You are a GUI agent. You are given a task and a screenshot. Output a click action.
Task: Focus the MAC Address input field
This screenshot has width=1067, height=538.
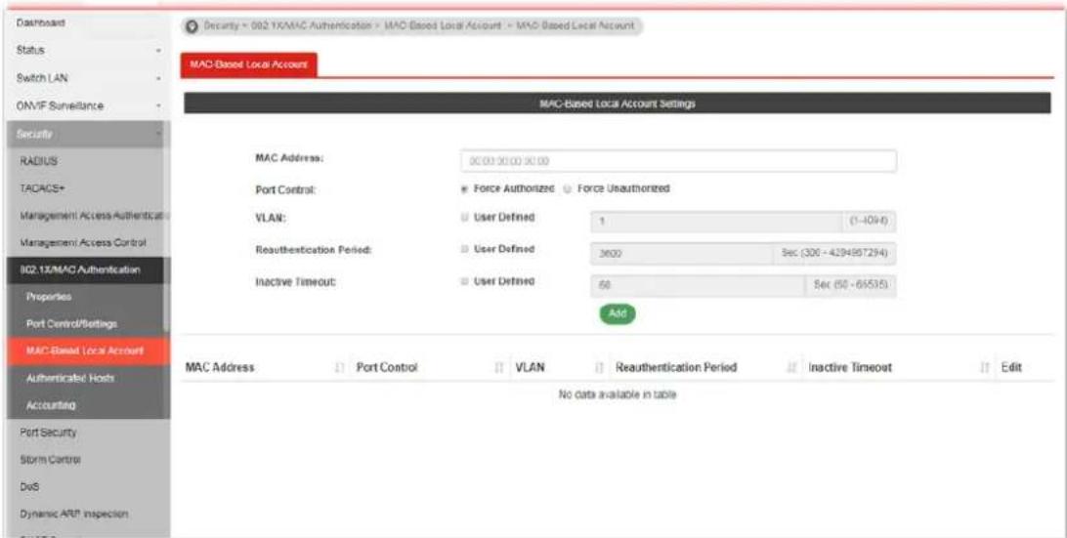coord(678,161)
